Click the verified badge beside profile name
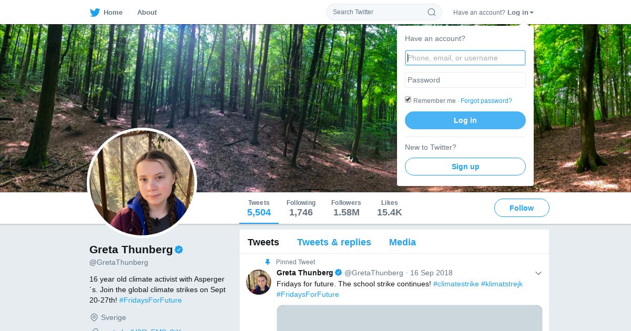This screenshot has height=331, width=631. point(179,250)
